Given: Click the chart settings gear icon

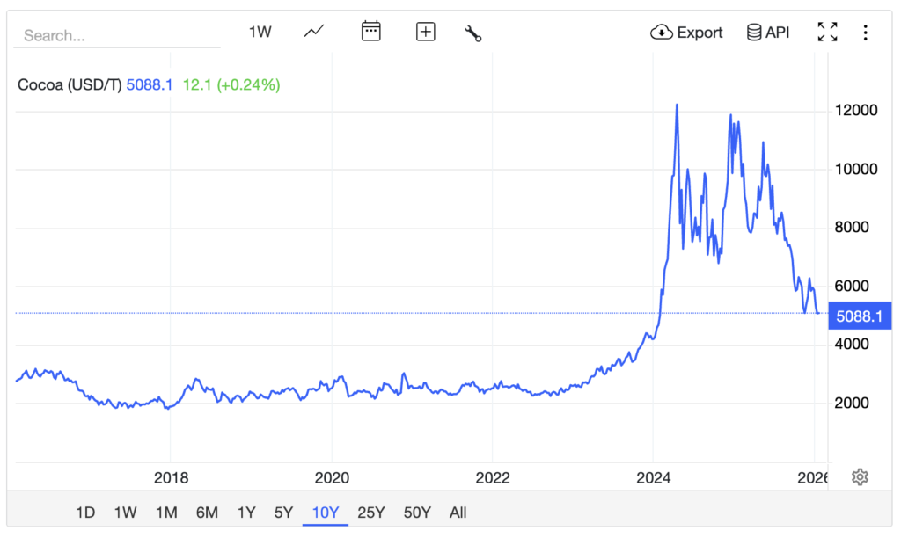Looking at the screenshot, I should click(x=861, y=477).
